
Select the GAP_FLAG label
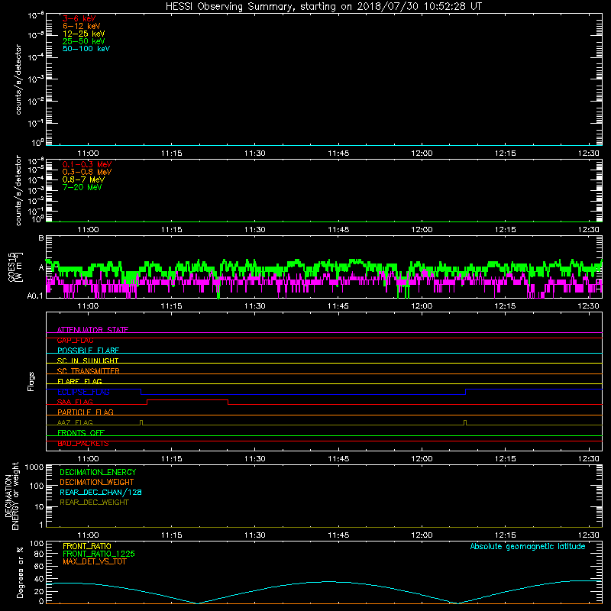(75, 340)
